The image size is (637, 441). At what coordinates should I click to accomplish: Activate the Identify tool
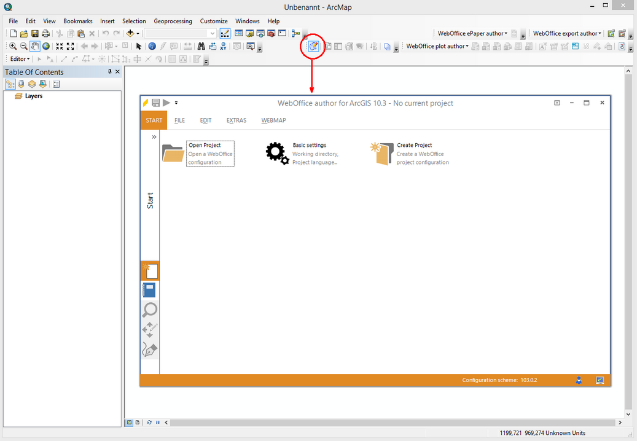pyautogui.click(x=150, y=46)
